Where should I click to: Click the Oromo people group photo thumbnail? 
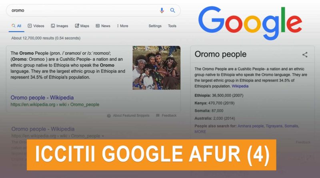(x=156, y=68)
